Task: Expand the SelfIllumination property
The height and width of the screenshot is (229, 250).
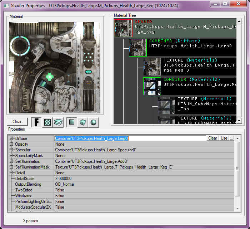Action: click(11, 161)
